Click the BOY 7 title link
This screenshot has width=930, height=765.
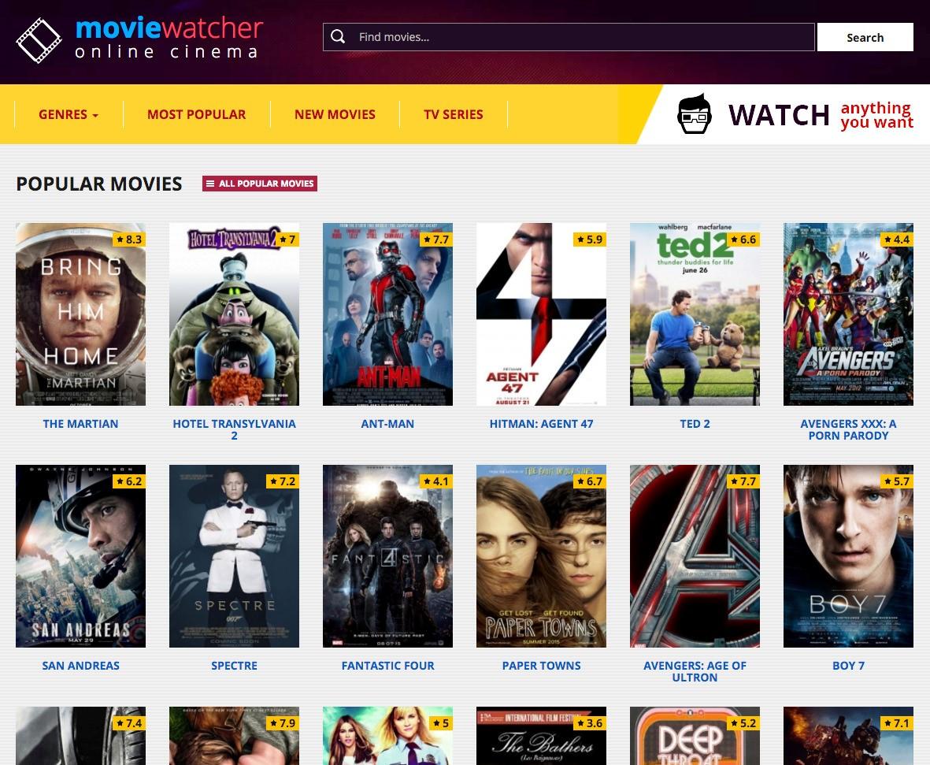[848, 666]
